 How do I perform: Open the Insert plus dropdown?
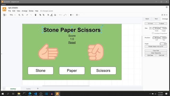(x=71, y=15)
